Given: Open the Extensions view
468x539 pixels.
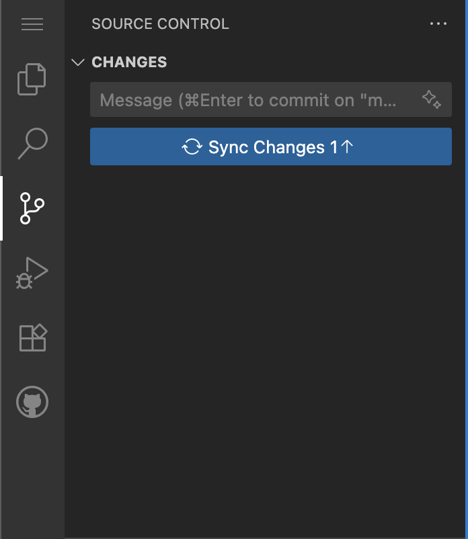Looking at the screenshot, I should (32, 337).
